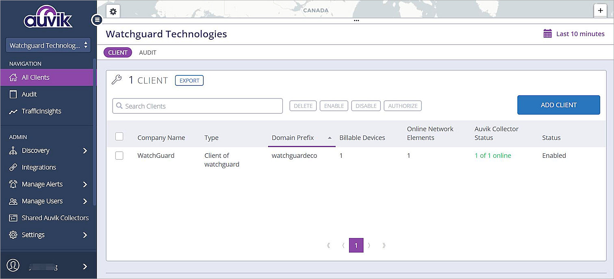Select the Shared Auvik Collectors icon
Viewport: 614px width, 279px height.
(13, 218)
